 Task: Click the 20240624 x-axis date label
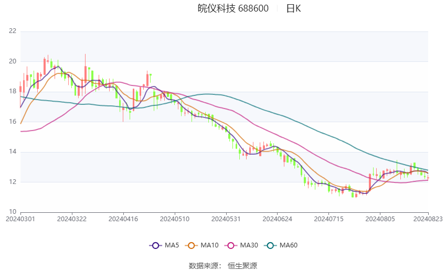(278, 219)
